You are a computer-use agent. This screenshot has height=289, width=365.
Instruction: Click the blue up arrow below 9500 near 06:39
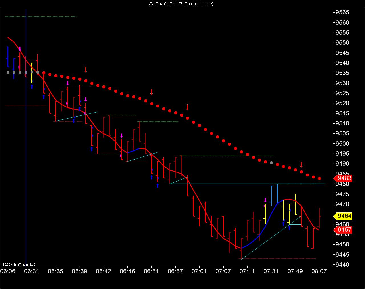coord(92,149)
